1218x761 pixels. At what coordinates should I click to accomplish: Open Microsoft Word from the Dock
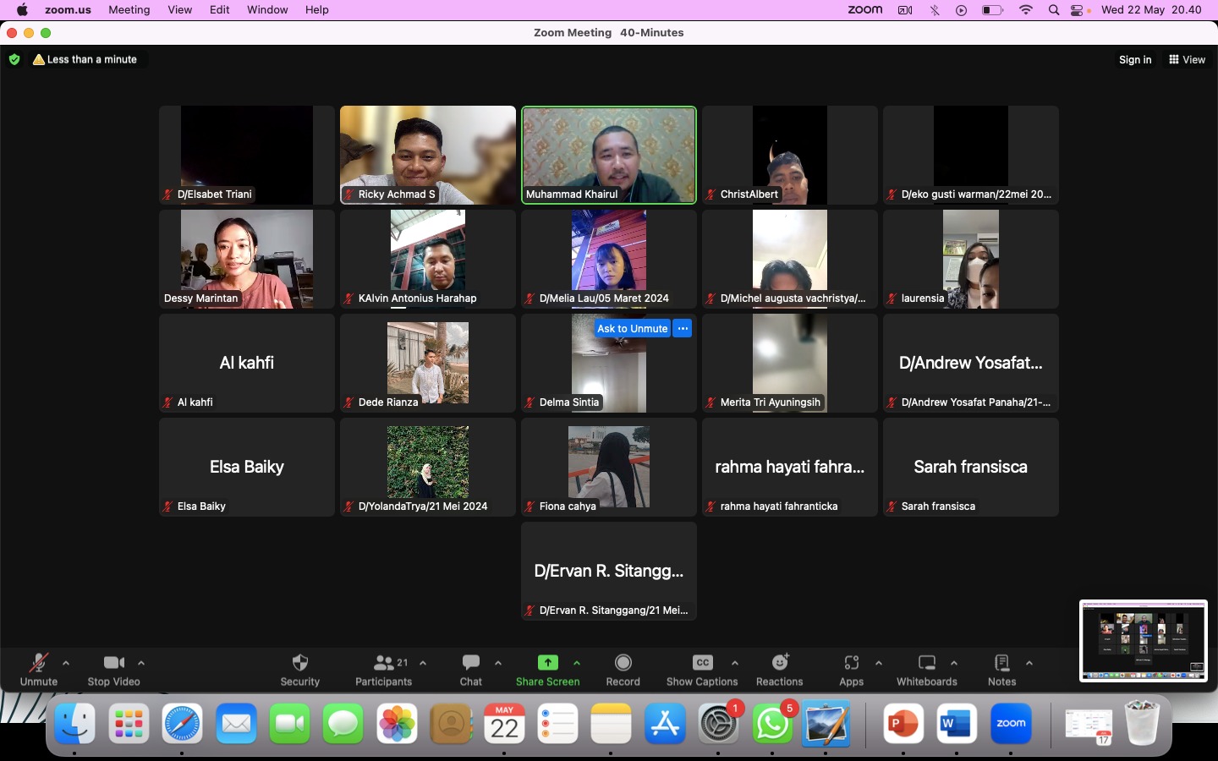point(957,724)
